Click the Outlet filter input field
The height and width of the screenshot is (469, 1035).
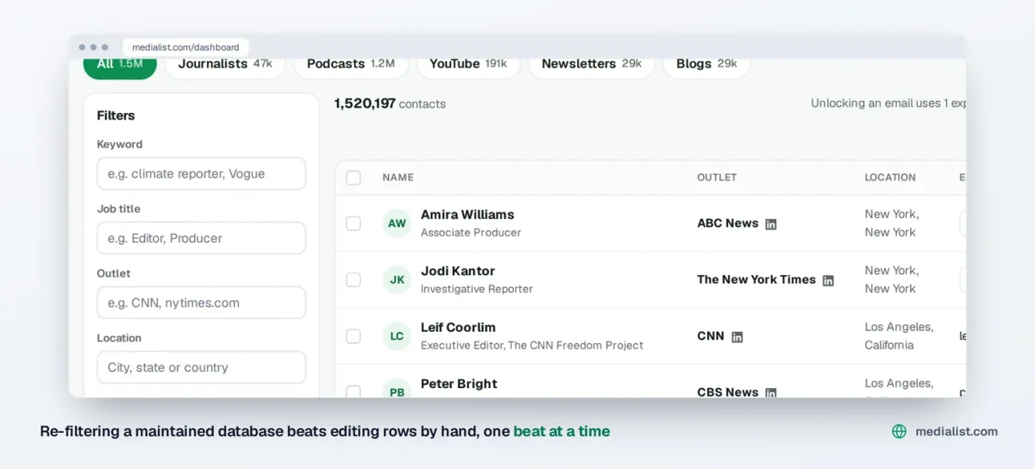pos(201,303)
